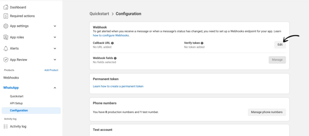Click the App settings gear icon
This screenshot has width=309, height=136.
[x=6, y=26]
